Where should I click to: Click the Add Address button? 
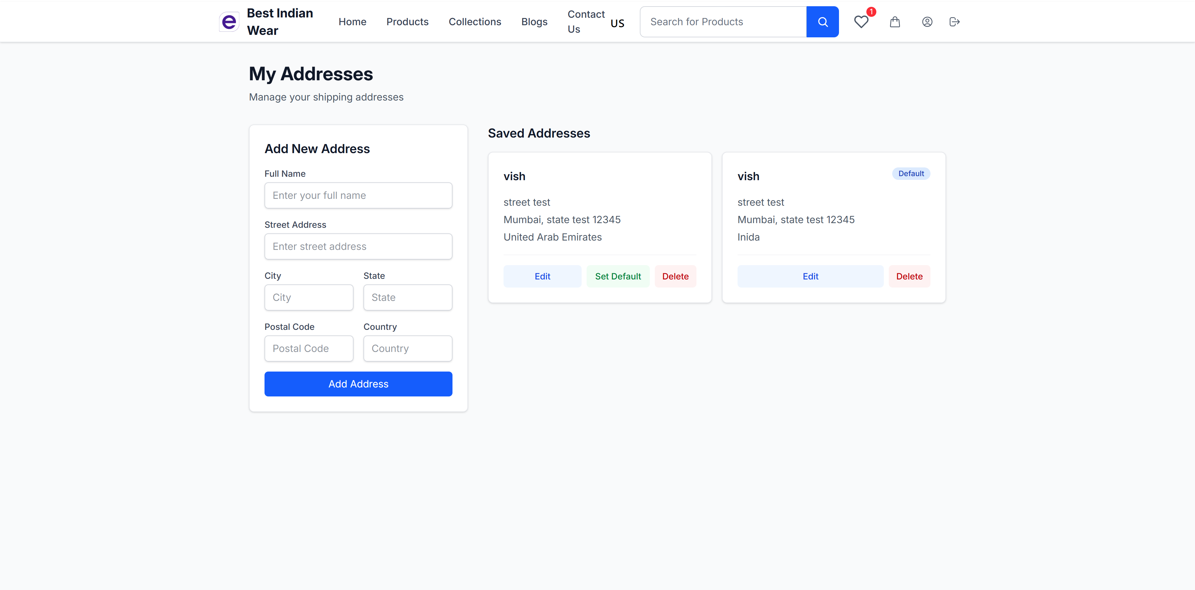pos(358,384)
